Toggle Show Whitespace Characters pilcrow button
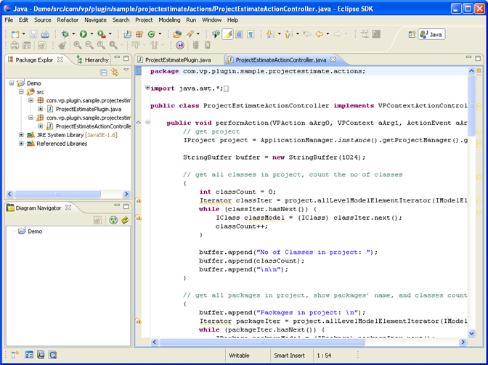 pyautogui.click(x=251, y=34)
